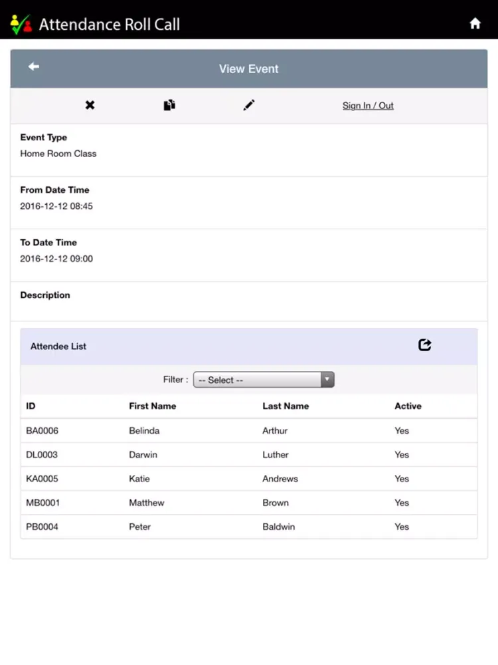Select attendee ID DL0003
The height and width of the screenshot is (665, 498).
42,455
